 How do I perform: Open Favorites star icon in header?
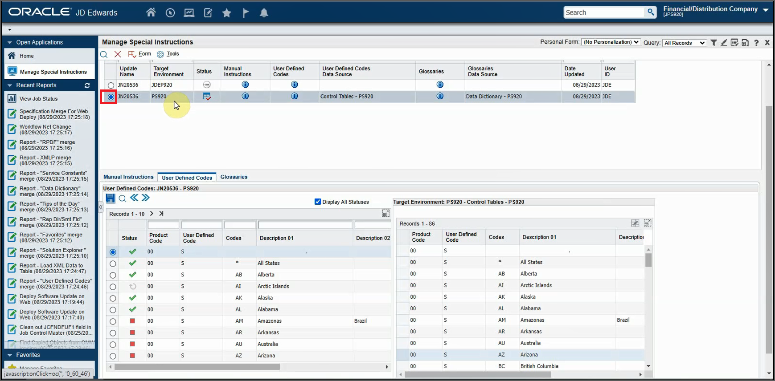click(227, 13)
